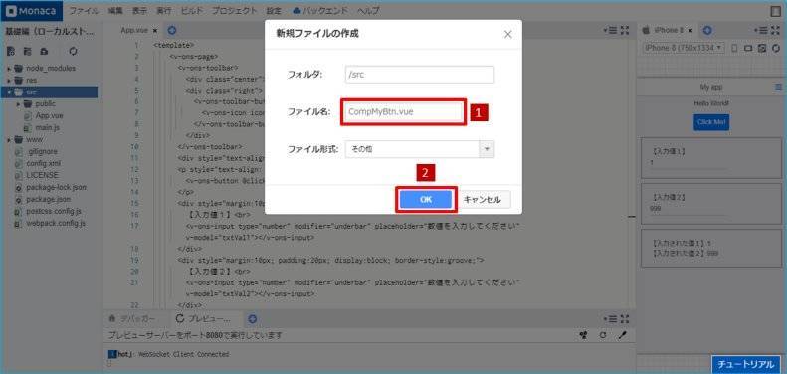Viewport: 787px width, 374px height.
Task: Switch to the デバッガー tab
Action: coord(132,319)
